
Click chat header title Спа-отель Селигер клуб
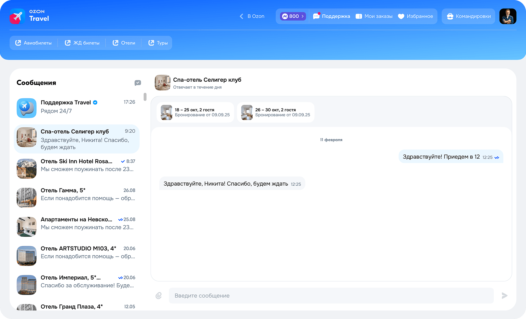click(x=207, y=80)
